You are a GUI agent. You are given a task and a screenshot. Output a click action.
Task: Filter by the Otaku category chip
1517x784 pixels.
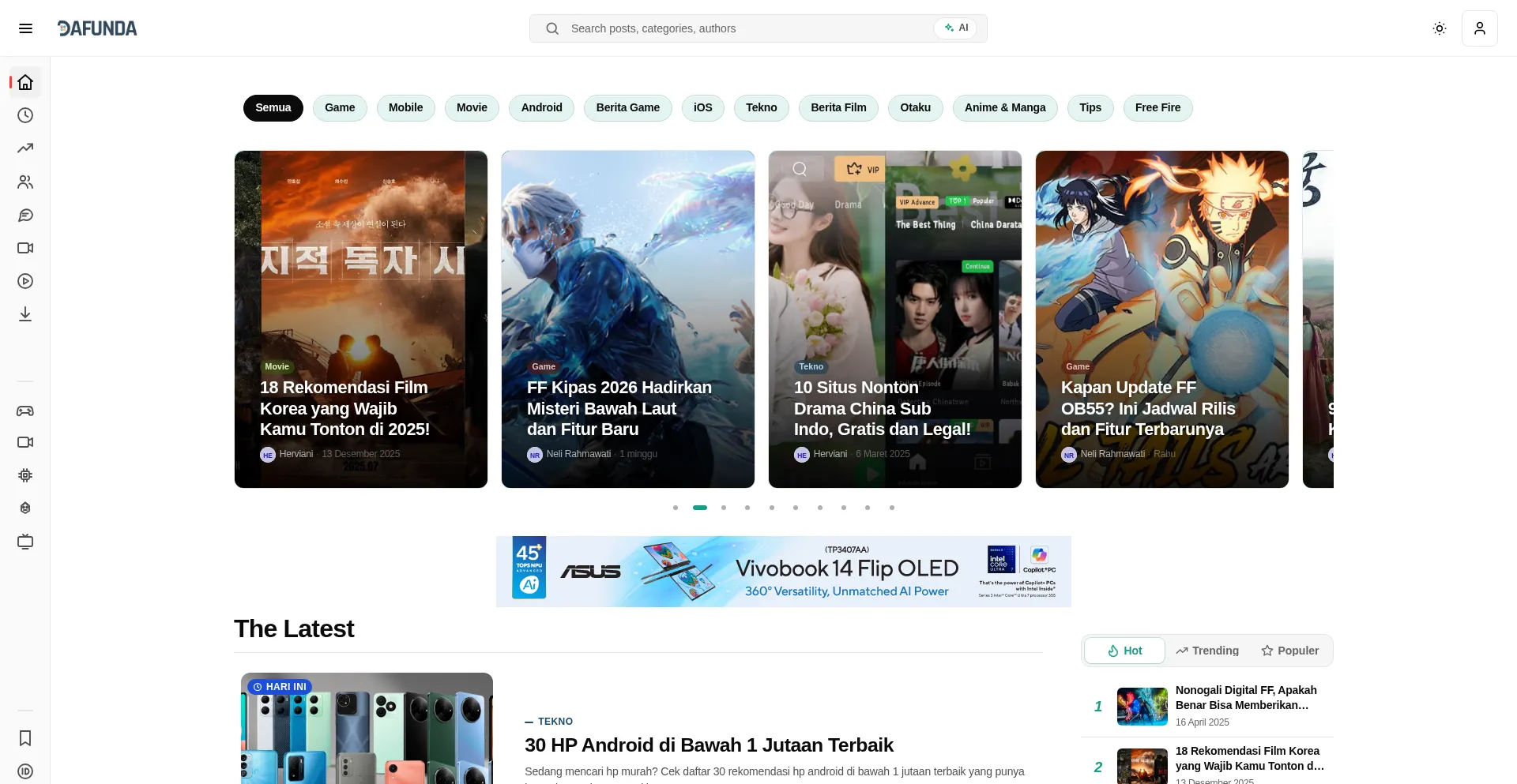pos(916,108)
